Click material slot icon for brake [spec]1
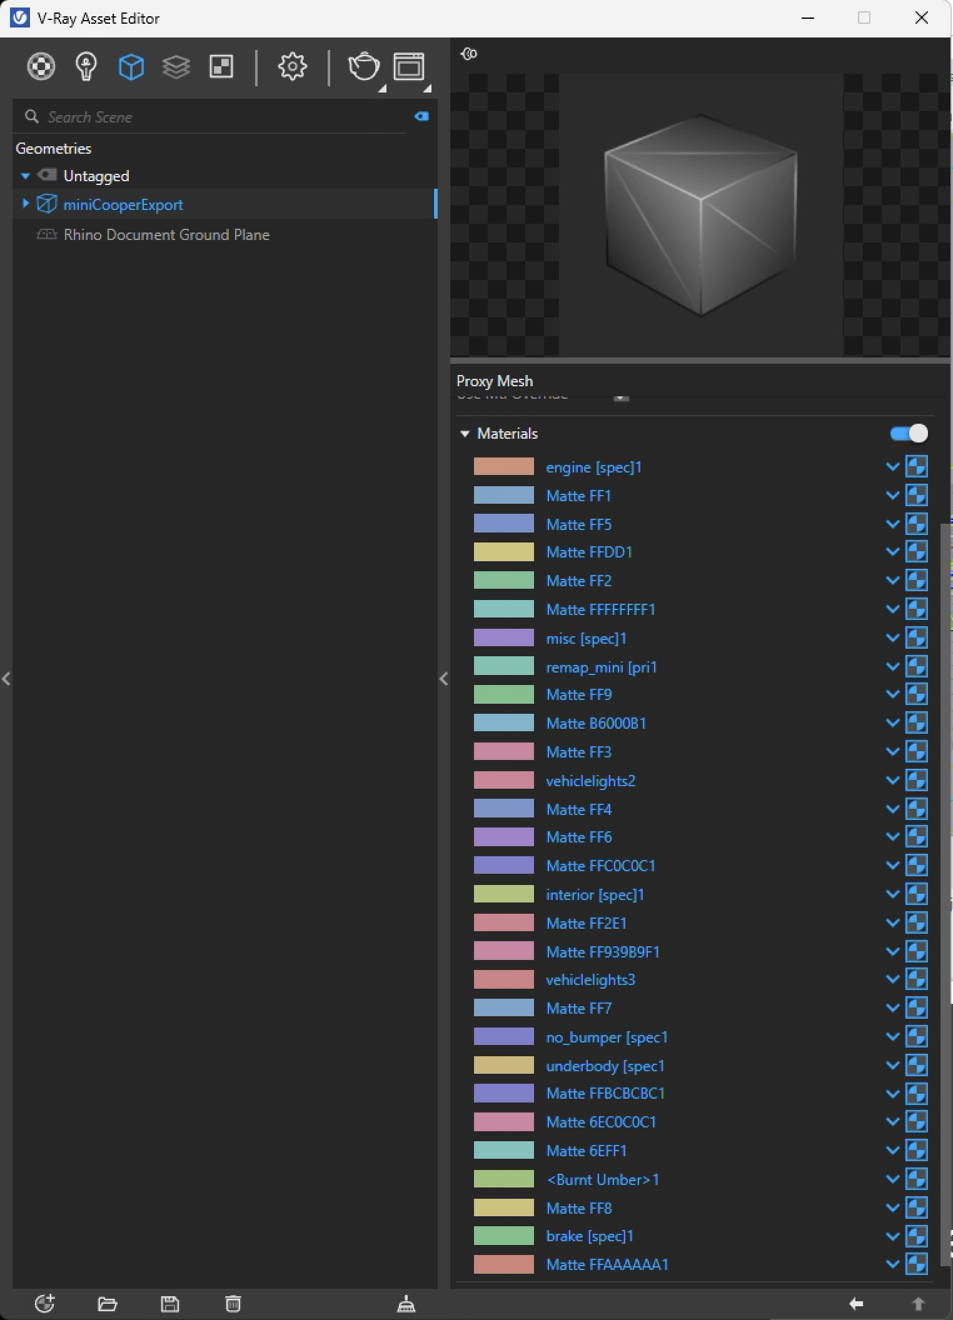Screen dimensions: 953x1320 (917, 1236)
